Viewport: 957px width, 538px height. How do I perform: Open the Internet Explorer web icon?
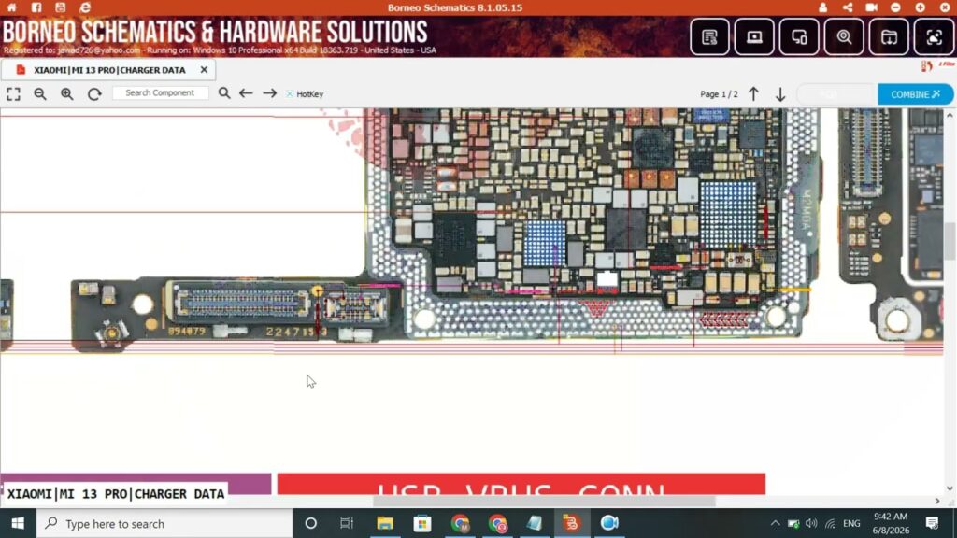tap(85, 7)
